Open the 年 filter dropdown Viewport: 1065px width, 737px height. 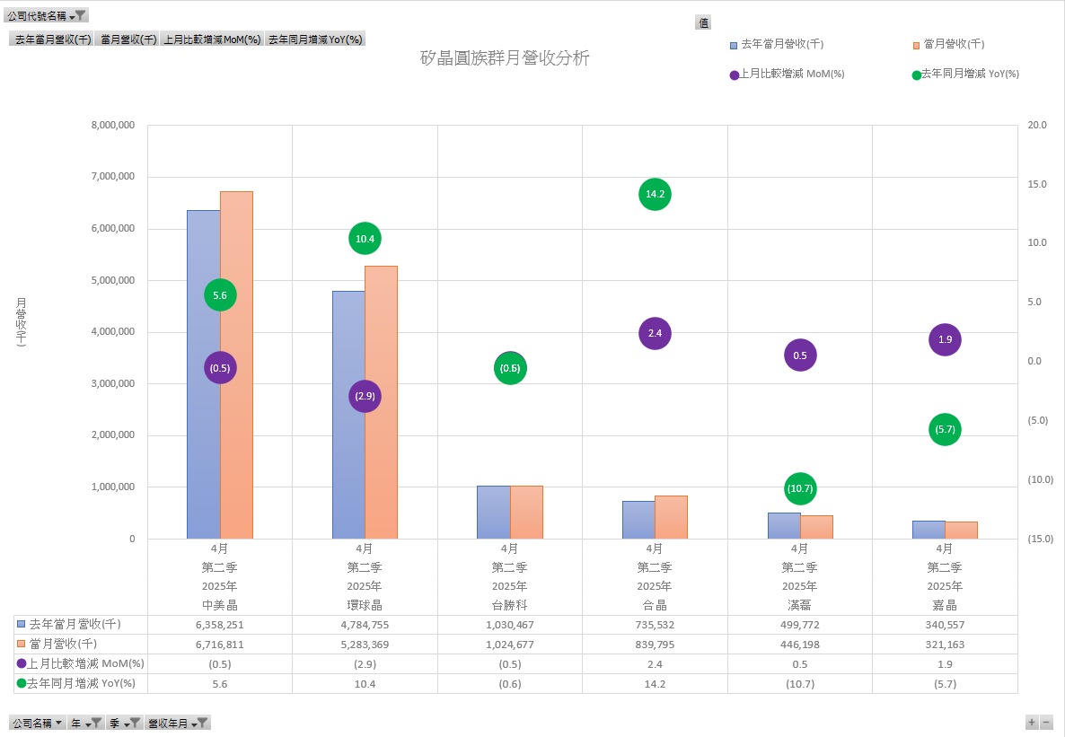(x=86, y=723)
